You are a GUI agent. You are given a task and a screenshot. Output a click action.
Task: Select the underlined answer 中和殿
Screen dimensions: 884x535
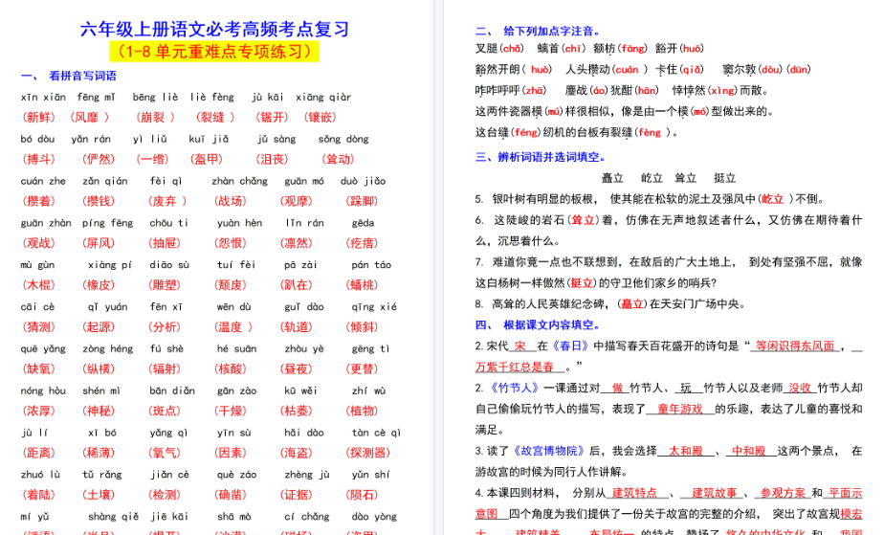click(x=749, y=451)
